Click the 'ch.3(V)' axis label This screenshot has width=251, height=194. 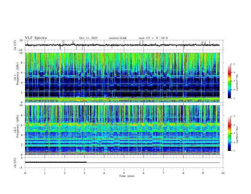pos(15,163)
